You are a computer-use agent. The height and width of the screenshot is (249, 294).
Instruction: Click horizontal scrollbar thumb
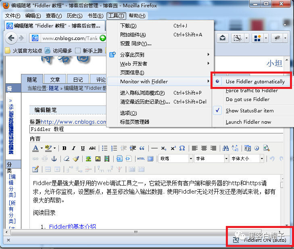click(136, 232)
